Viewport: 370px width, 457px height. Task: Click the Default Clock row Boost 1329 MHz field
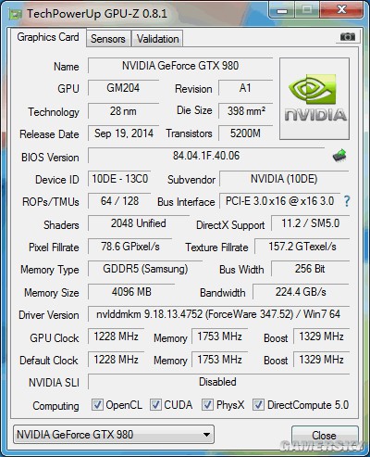point(321,360)
